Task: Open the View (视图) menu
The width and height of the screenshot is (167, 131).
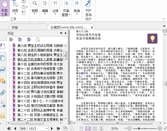Action: pos(35,8)
